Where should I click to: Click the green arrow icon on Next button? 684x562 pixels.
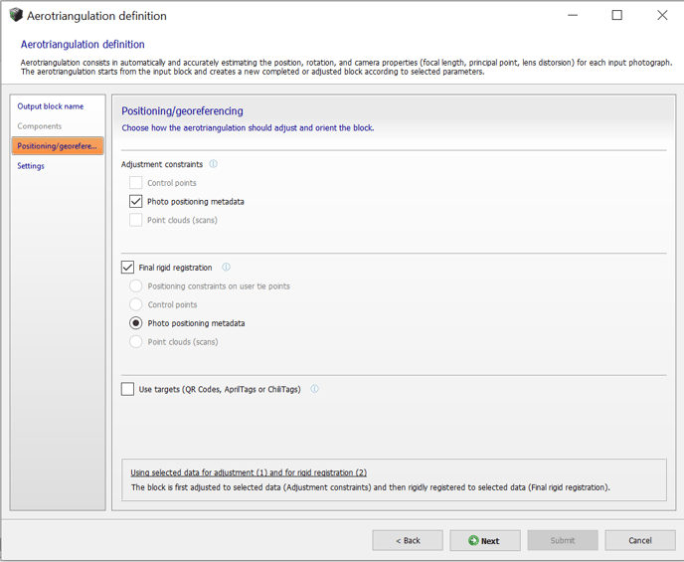click(x=473, y=540)
